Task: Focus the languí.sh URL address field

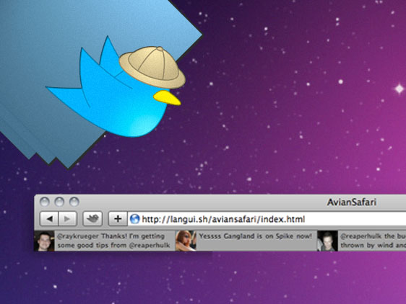Action: click(267, 219)
